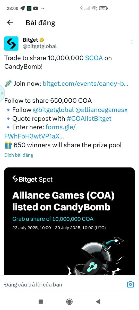Open the $COA cashtag link
139x310 pixels.
[x=94, y=58]
